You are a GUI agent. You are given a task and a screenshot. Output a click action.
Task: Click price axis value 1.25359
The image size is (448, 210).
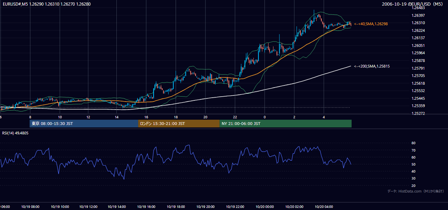pos(419,106)
